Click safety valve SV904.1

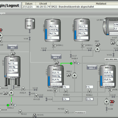click(x=54, y=46)
